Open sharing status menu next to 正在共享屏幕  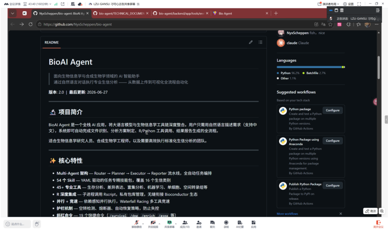click(138, 4)
